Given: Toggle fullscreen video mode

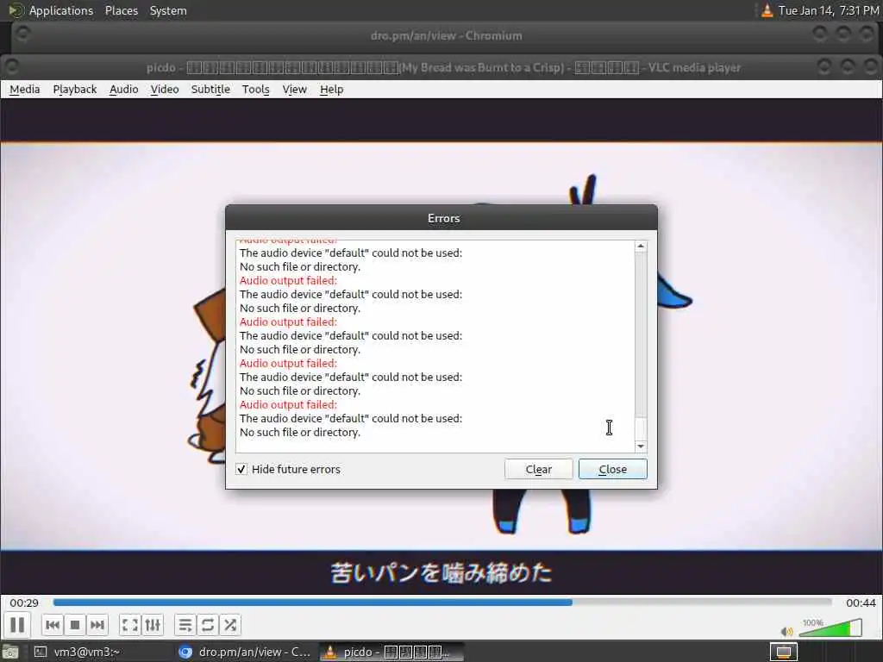Looking at the screenshot, I should pos(130,625).
